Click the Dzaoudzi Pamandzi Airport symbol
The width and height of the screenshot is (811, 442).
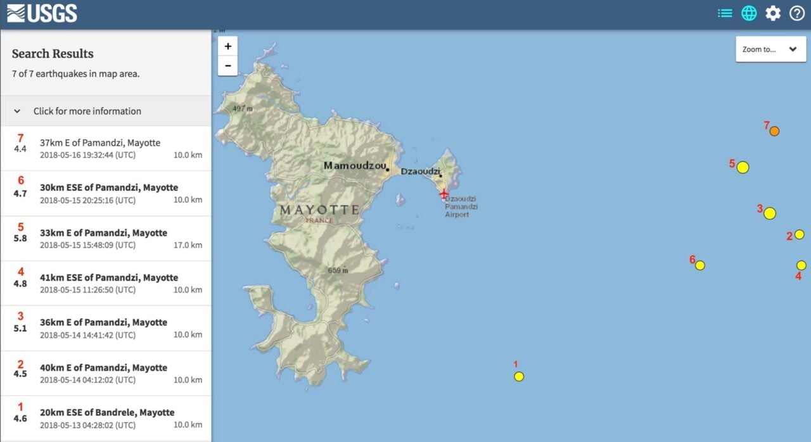(444, 193)
